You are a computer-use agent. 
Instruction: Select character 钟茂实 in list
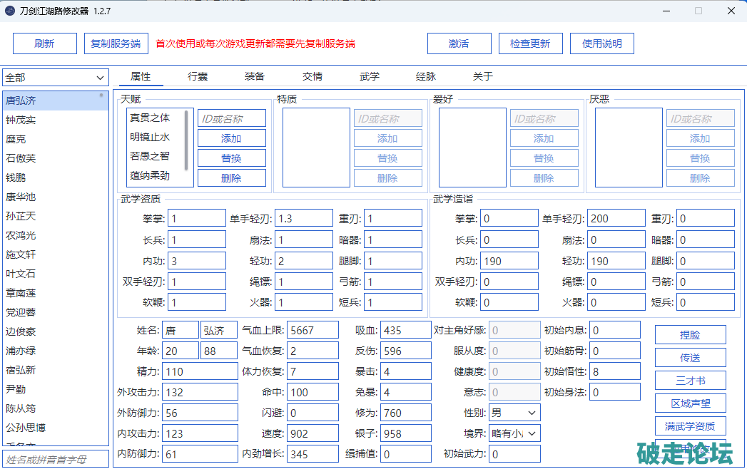coord(21,120)
